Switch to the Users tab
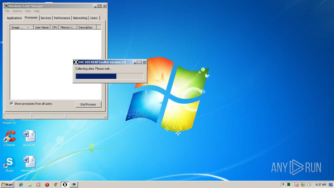 [94, 18]
